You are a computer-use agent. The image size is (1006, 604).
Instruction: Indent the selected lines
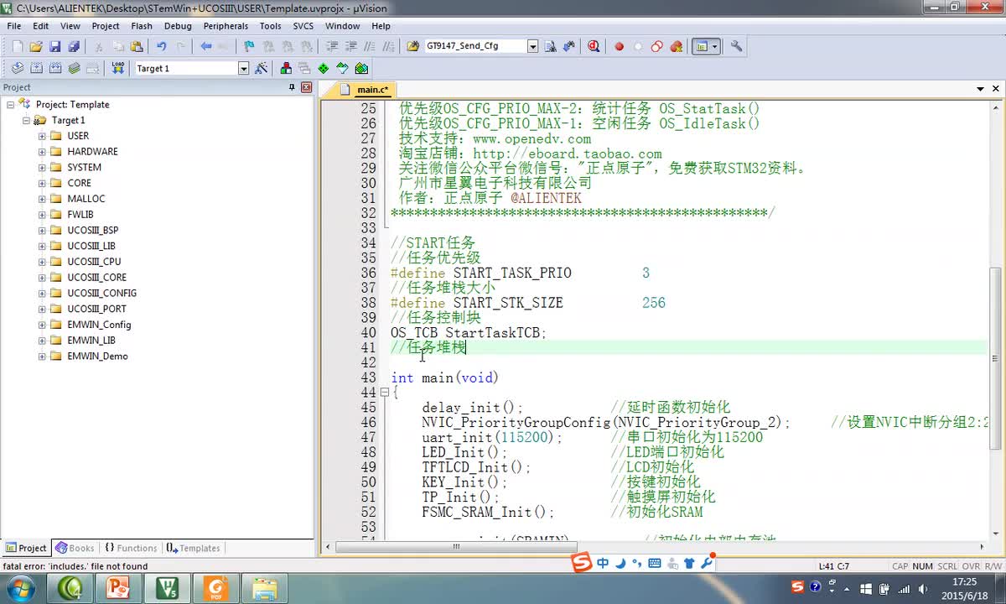point(332,47)
